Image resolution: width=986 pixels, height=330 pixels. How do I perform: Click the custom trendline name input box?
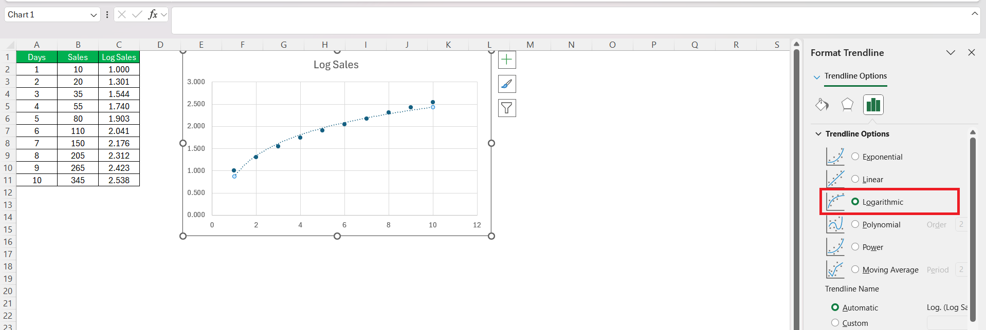click(947, 323)
